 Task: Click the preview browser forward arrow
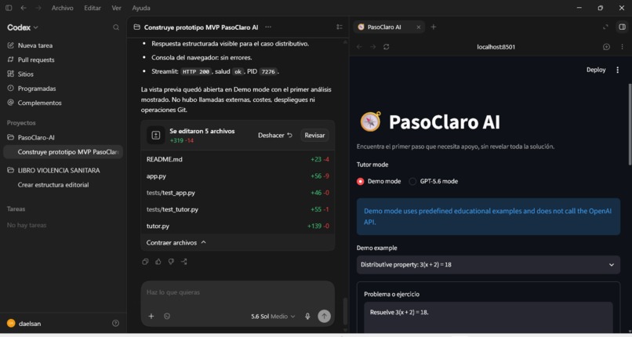pos(372,47)
